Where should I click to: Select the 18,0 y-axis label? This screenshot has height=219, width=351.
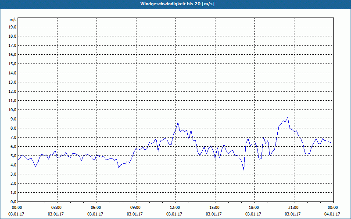pos(12,36)
